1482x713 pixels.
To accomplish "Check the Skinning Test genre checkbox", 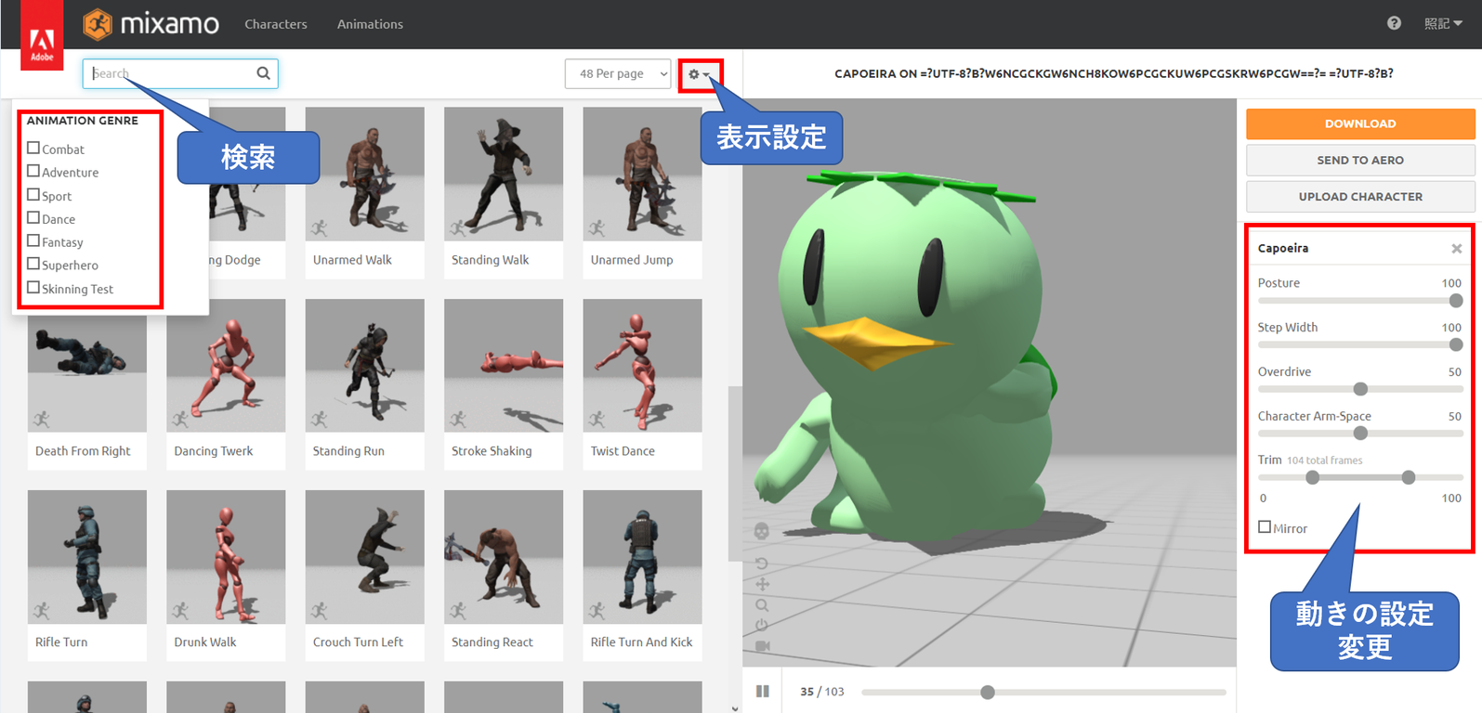I will [x=33, y=288].
